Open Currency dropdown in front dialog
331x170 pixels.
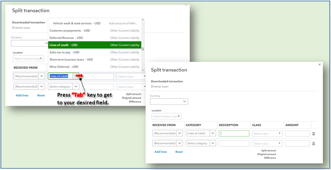pyautogui.click(x=169, y=102)
